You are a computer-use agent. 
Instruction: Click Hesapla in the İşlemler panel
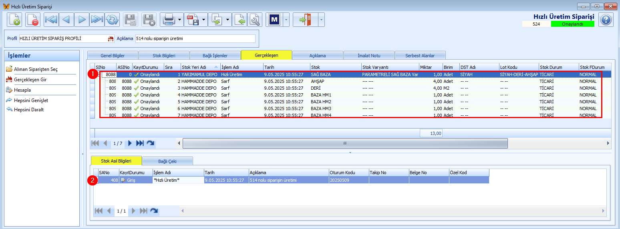[22, 90]
